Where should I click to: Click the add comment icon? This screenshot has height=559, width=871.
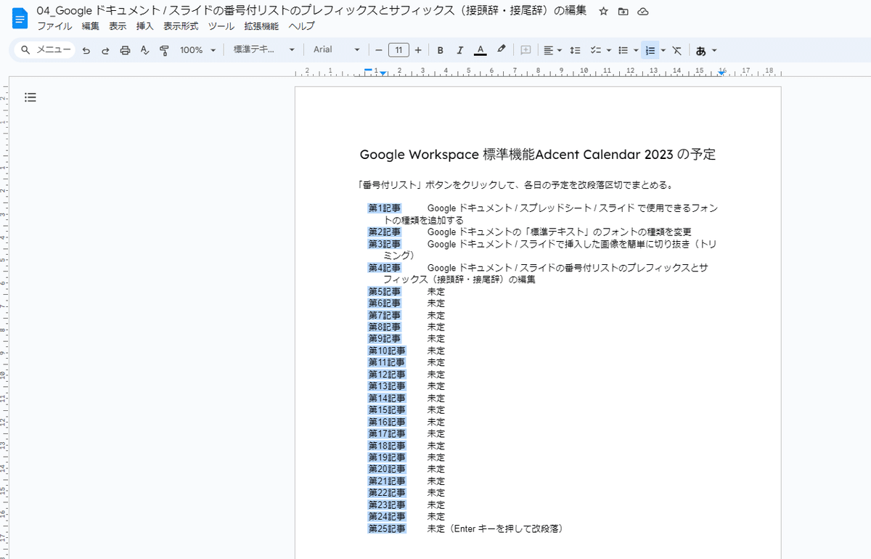pyautogui.click(x=526, y=50)
